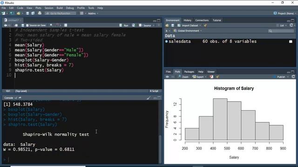Open the Viewer tab
The width and height of the screenshot is (298, 167).
(x=211, y=72)
